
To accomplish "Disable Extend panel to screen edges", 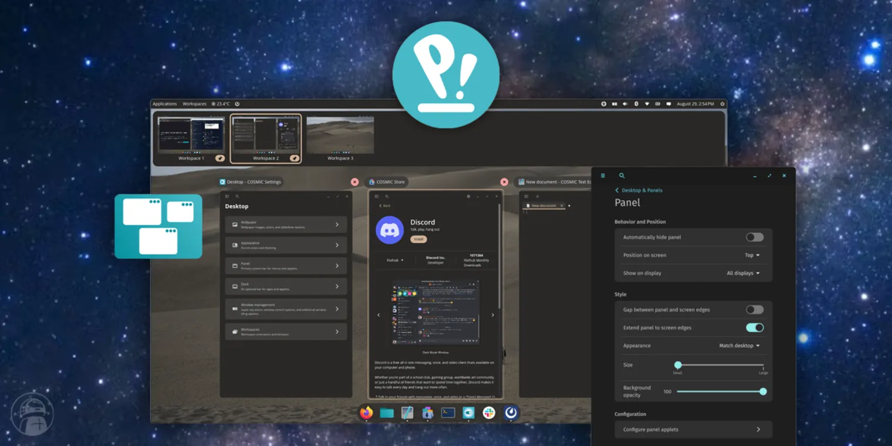I will tap(754, 327).
